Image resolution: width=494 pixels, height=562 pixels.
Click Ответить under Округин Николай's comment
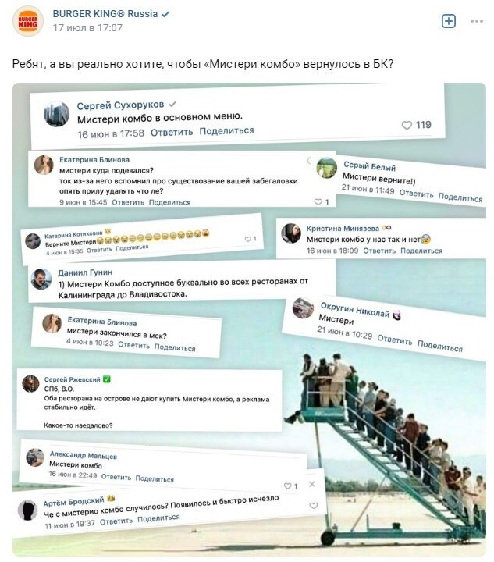pos(395,340)
